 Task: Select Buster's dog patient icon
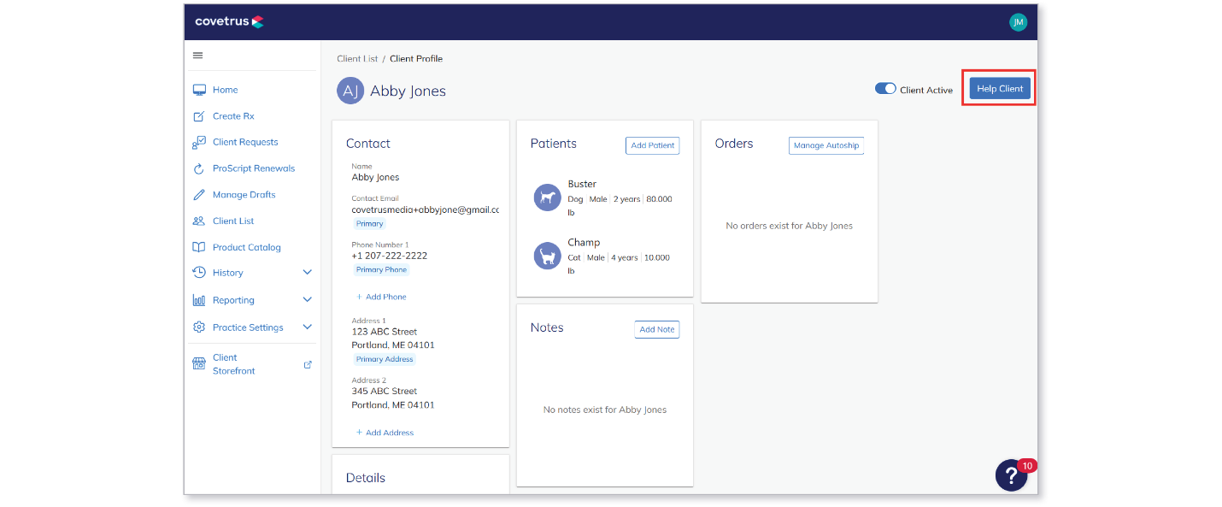click(548, 197)
